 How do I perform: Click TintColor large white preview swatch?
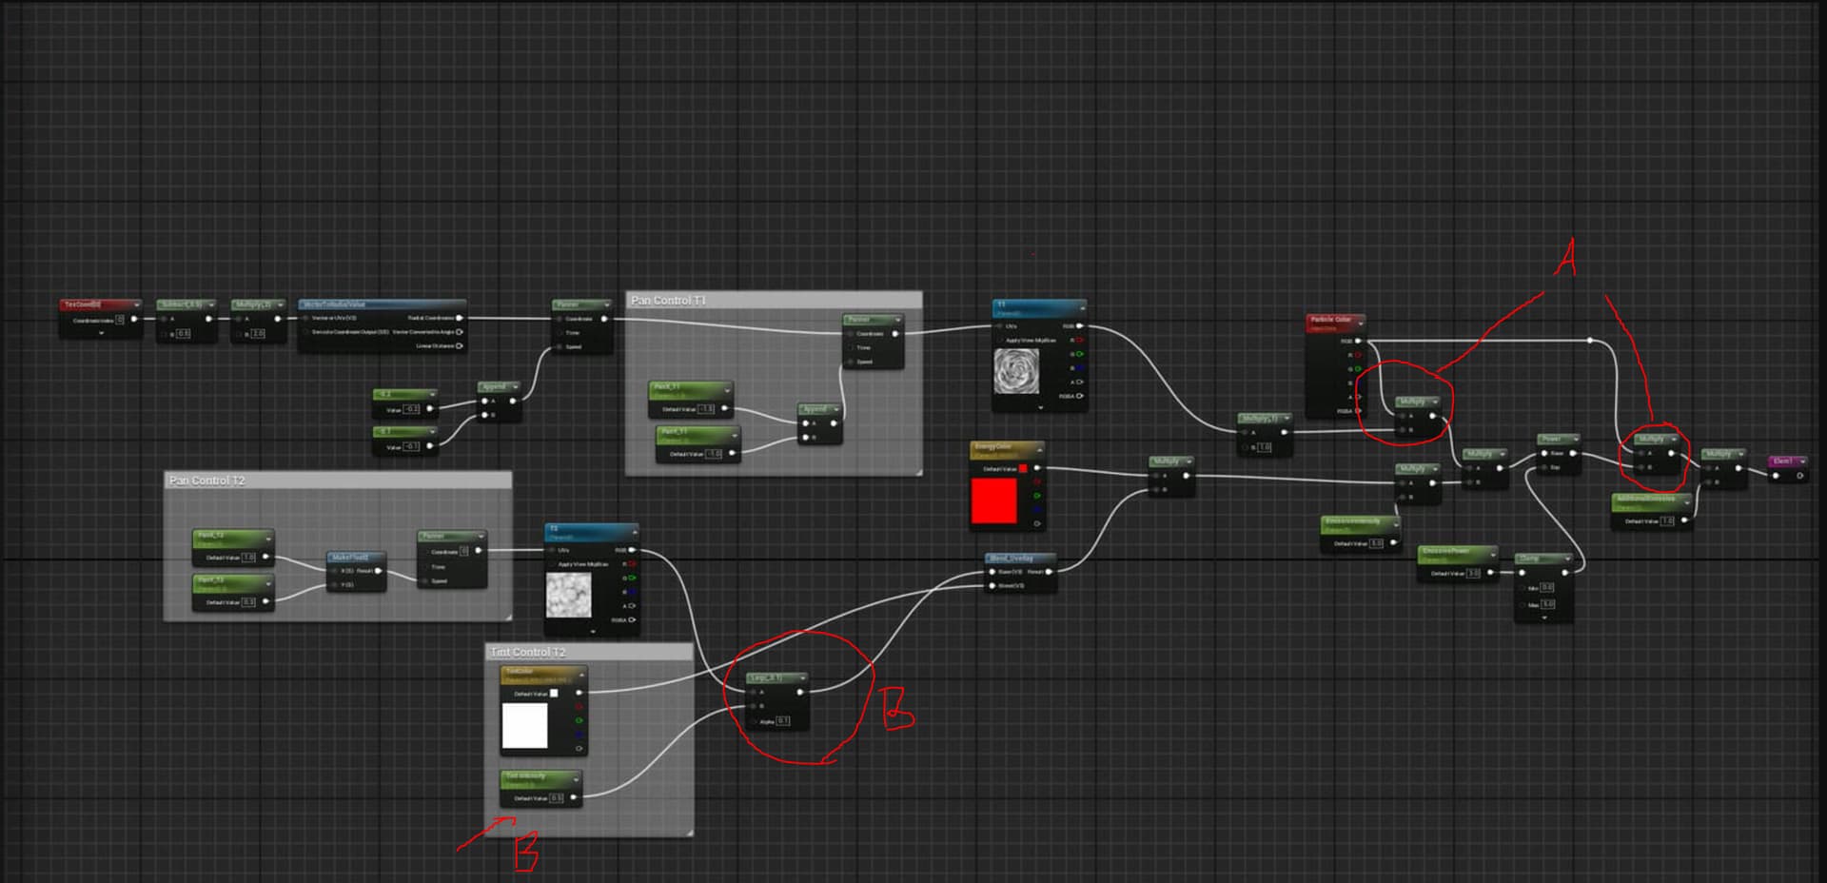click(524, 725)
